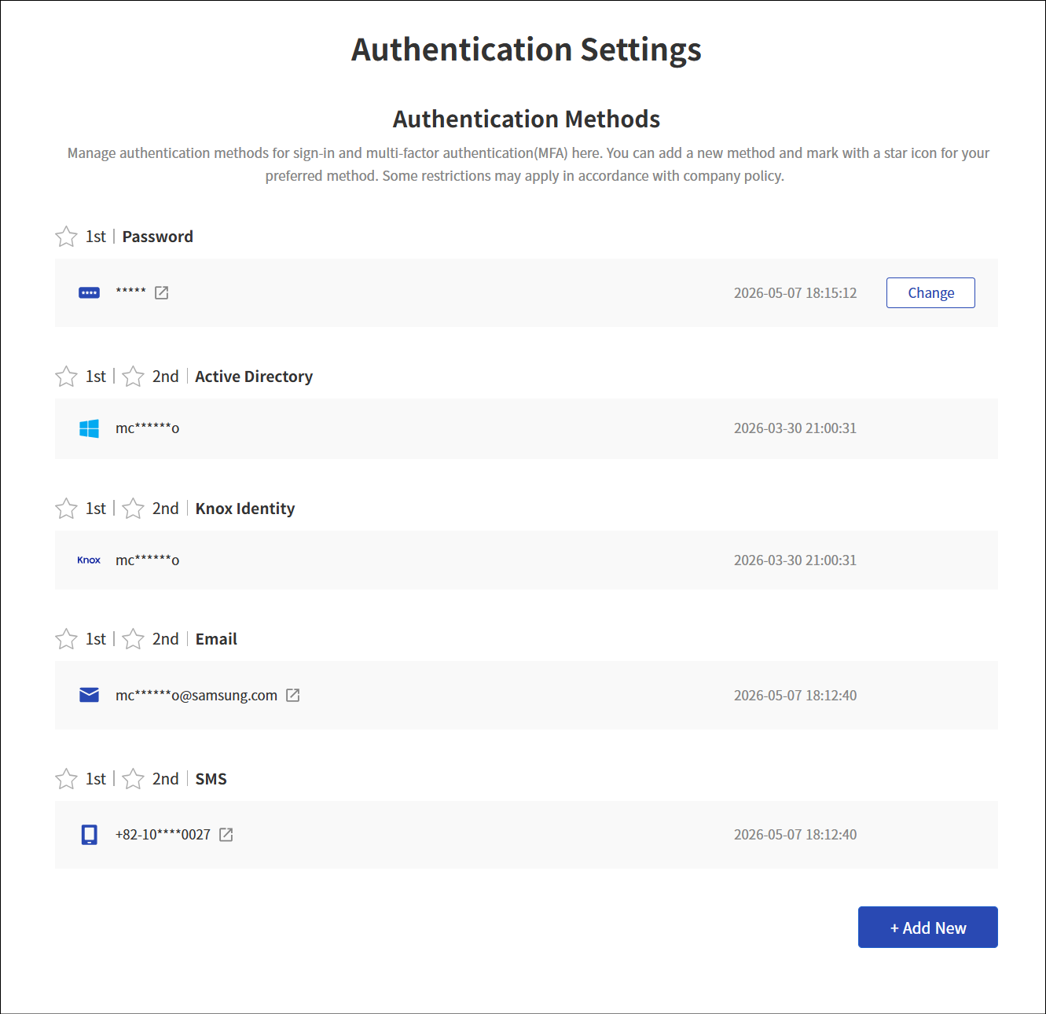Open edit link icon beside password asterisks
The width and height of the screenshot is (1046, 1014).
161,292
